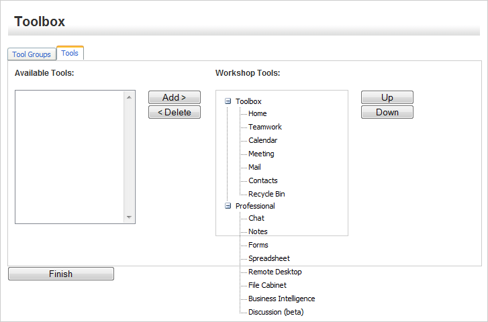Click the Add > button
Screen dimensions: 488x322
(174, 97)
